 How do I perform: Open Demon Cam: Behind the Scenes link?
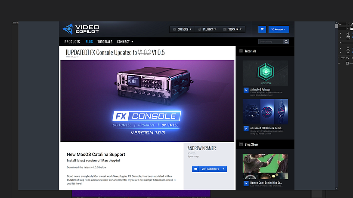tap(266, 183)
